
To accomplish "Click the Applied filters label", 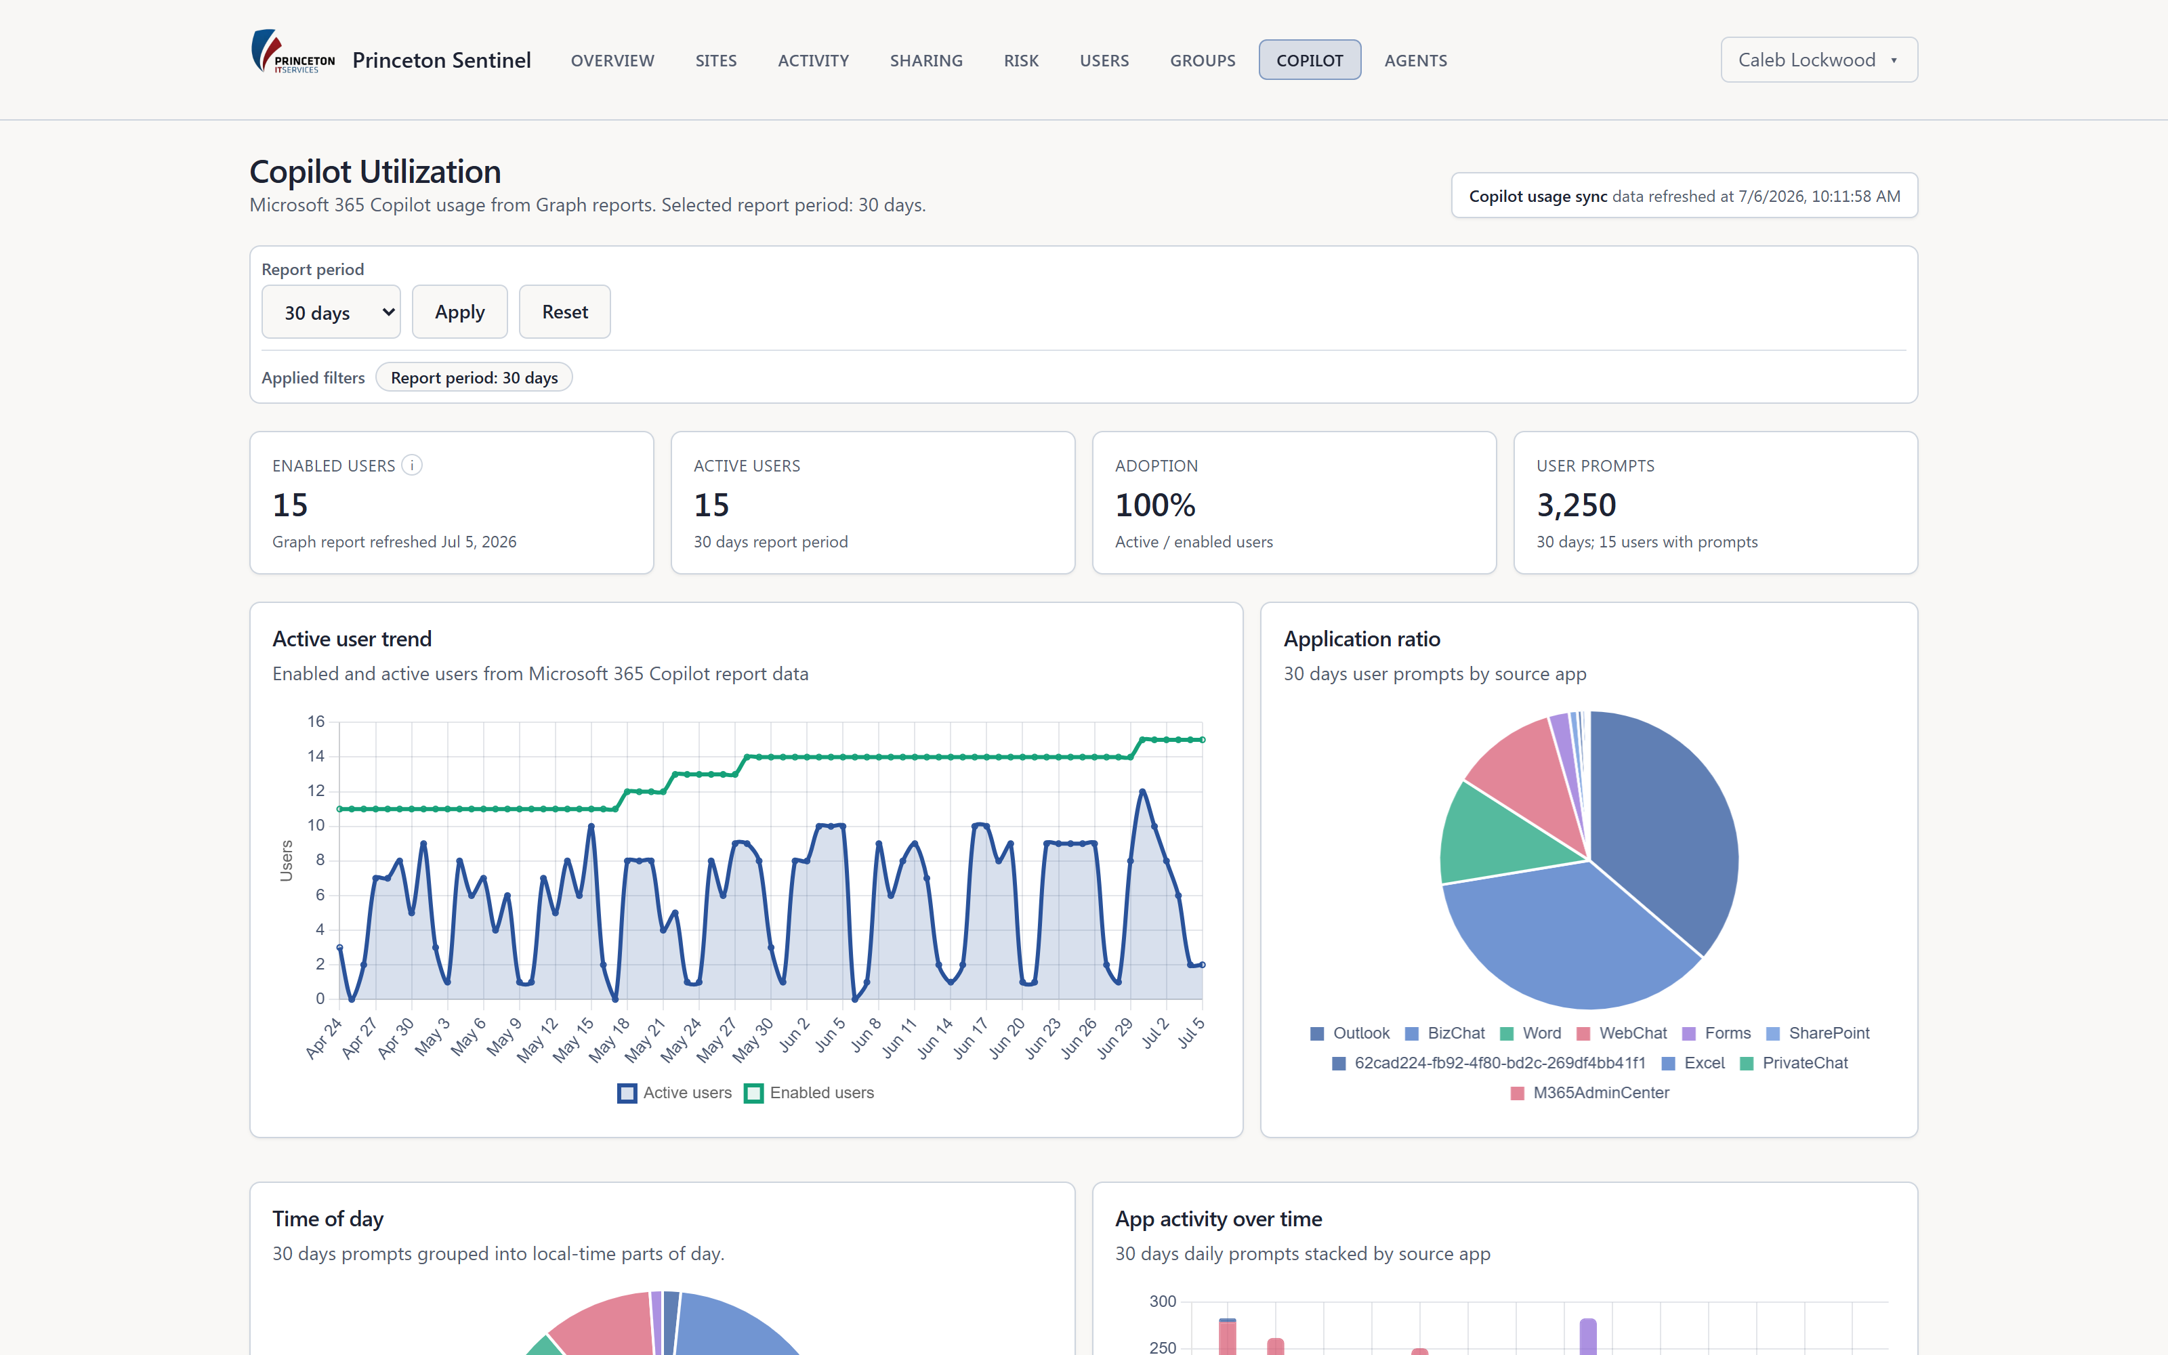I will [312, 377].
